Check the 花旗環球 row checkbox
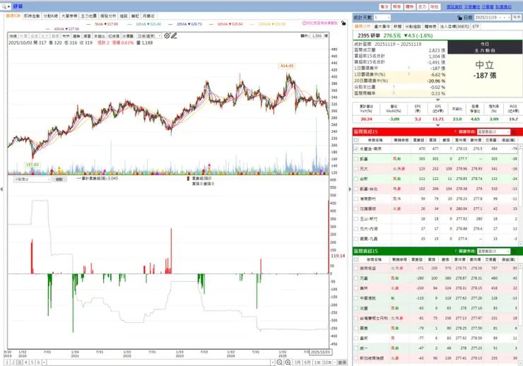Viewport: 523px width, 366px height. point(356,208)
